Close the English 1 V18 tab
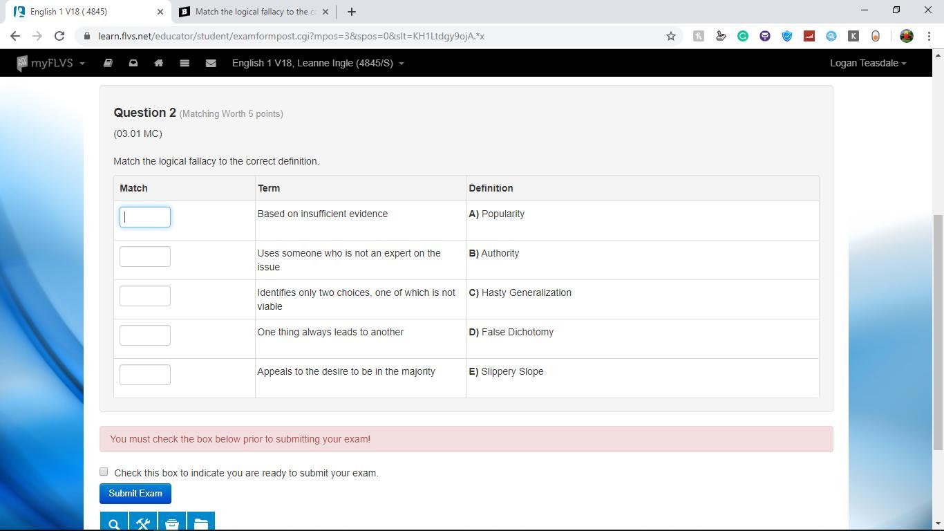Screen dimensions: 944x531 (x=160, y=12)
